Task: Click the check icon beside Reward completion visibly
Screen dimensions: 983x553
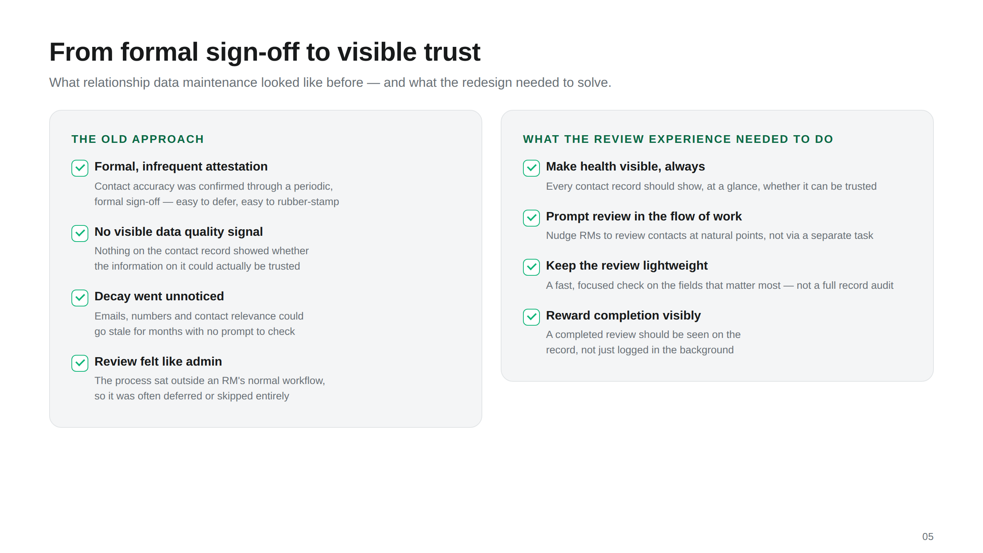Action: [x=531, y=317]
